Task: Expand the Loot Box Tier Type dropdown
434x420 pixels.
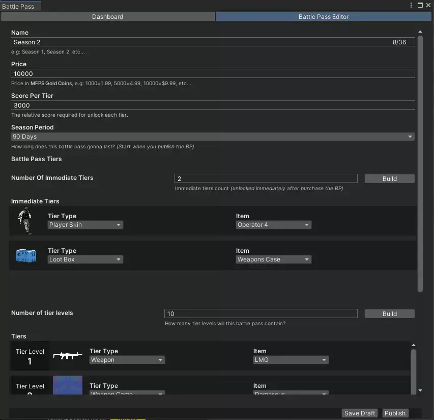Action: pyautogui.click(x=85, y=259)
